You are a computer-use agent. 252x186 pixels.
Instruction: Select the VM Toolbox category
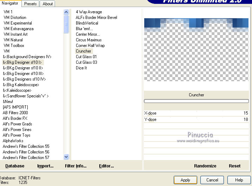coord(14,46)
